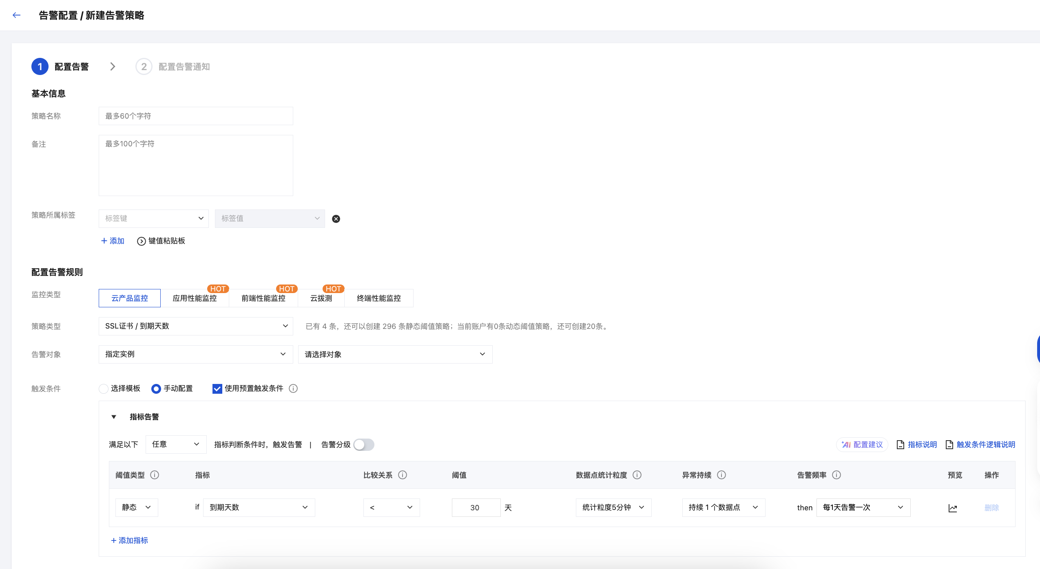Switch to 云拨测 tab

321,298
